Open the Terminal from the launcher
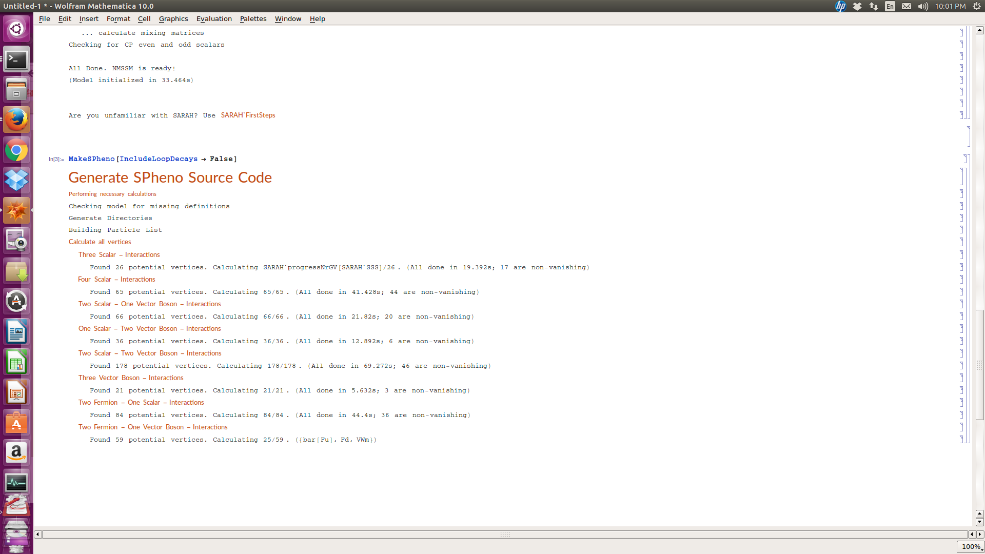Viewport: 985px width, 554px height. click(16, 60)
